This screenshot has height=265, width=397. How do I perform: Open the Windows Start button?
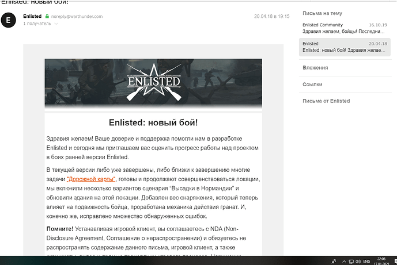tap(5, 260)
